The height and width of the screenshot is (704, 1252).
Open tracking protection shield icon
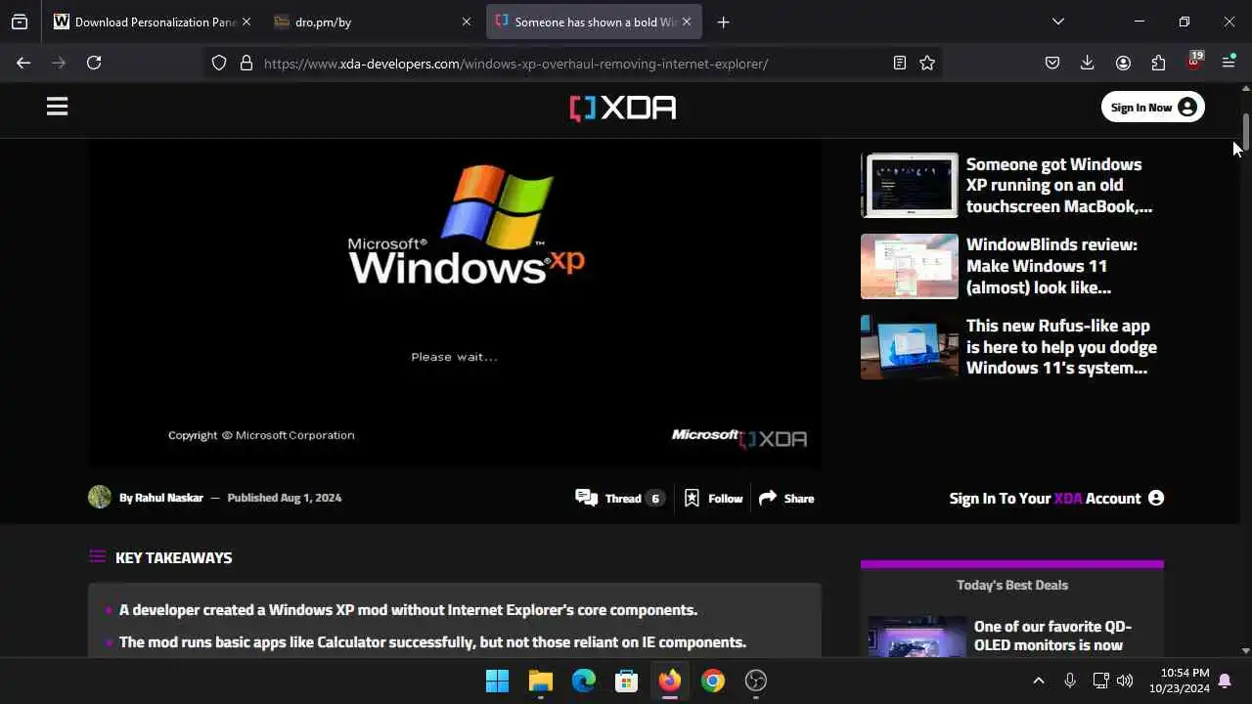click(219, 63)
